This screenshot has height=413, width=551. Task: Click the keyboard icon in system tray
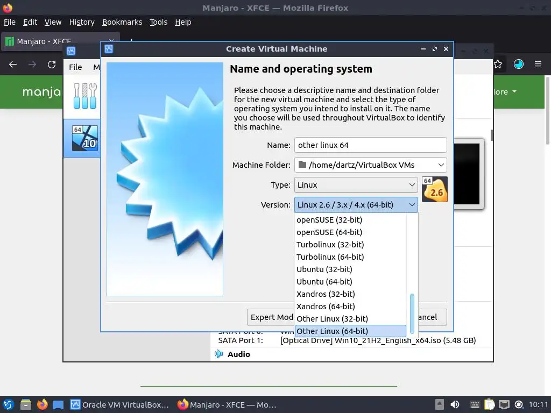[x=475, y=404]
